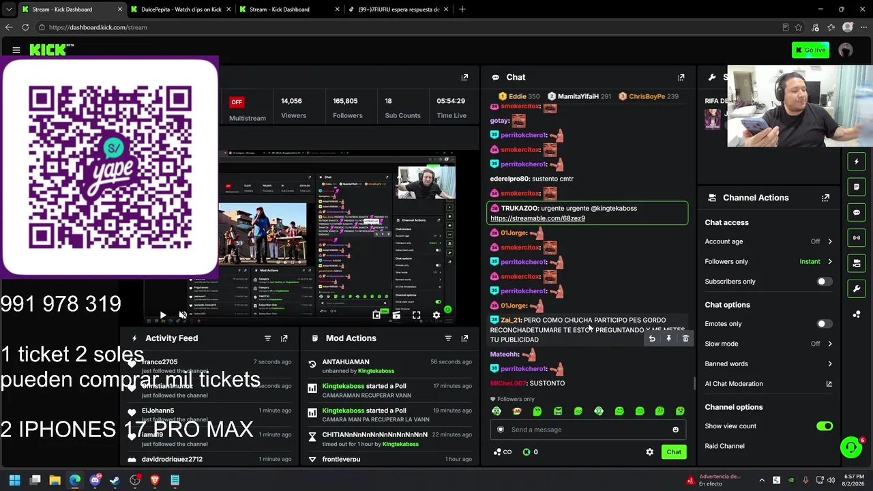Viewport: 873px width, 491px height.
Task: Click username TRUKAZOO in pinned message
Action: point(520,209)
